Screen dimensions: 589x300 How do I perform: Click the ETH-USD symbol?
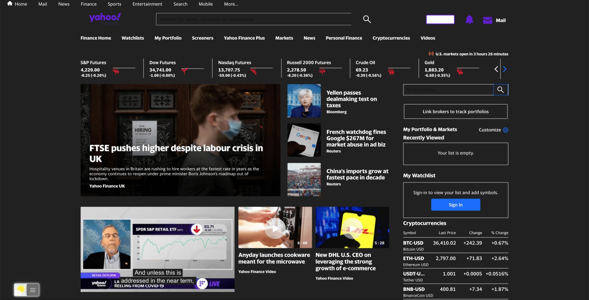pyautogui.click(x=413, y=258)
